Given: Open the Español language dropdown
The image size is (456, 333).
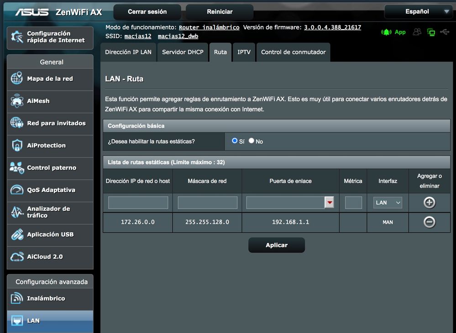Looking at the screenshot, I should tap(418, 11).
